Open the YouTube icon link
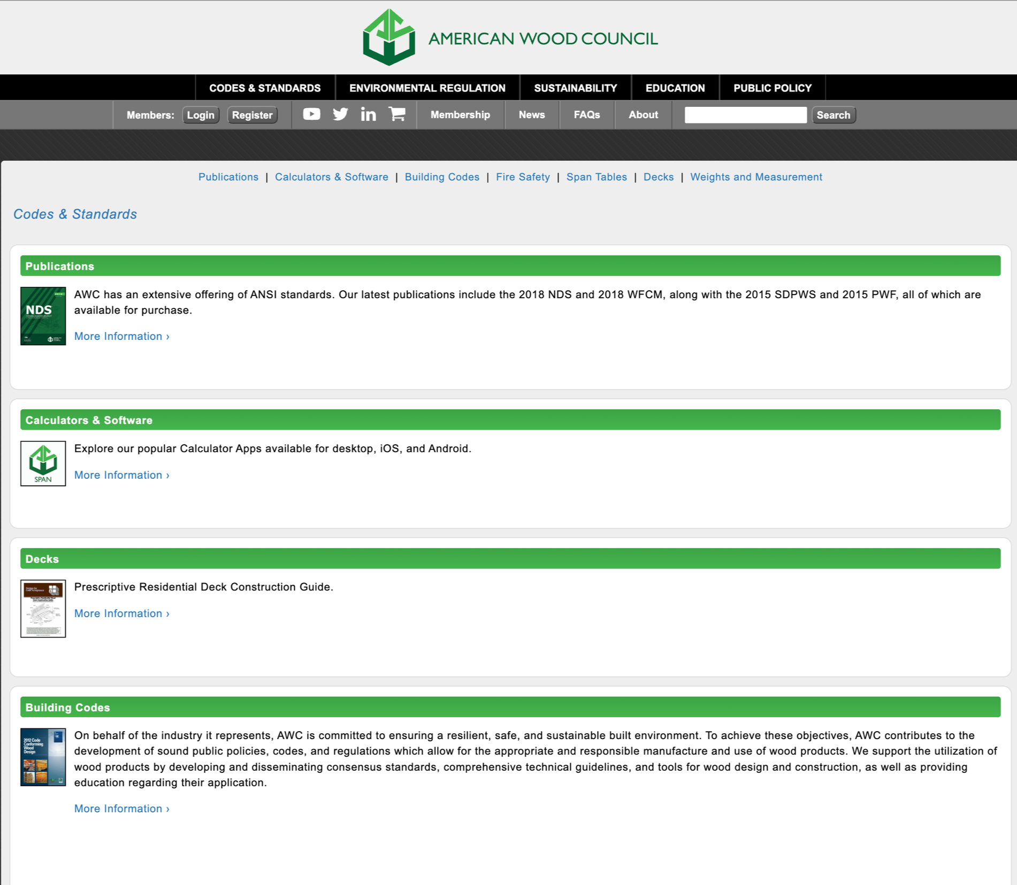Viewport: 1017px width, 885px height. pos(311,114)
